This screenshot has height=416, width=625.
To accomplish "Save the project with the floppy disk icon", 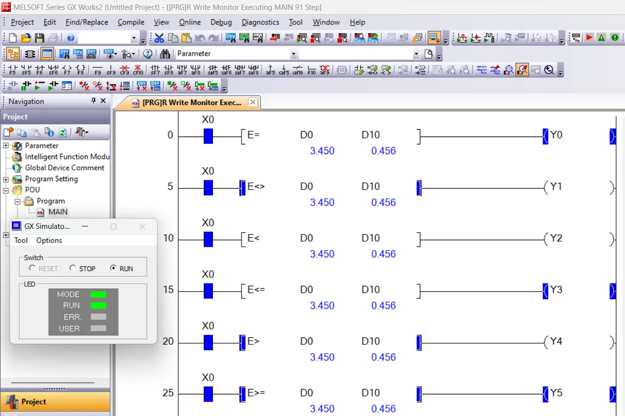I will pyautogui.click(x=39, y=38).
